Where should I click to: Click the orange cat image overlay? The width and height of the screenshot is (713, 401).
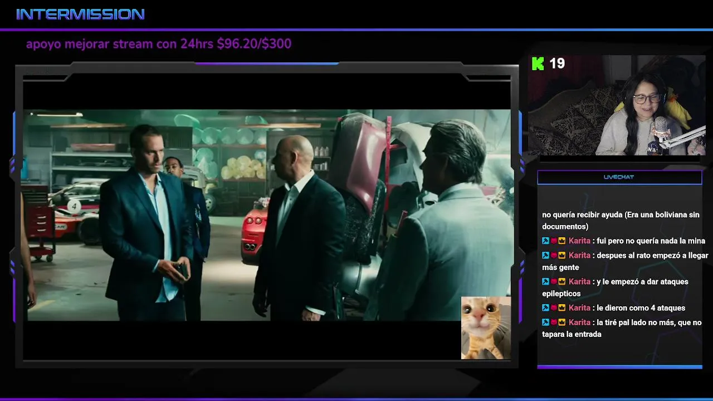[x=486, y=328]
